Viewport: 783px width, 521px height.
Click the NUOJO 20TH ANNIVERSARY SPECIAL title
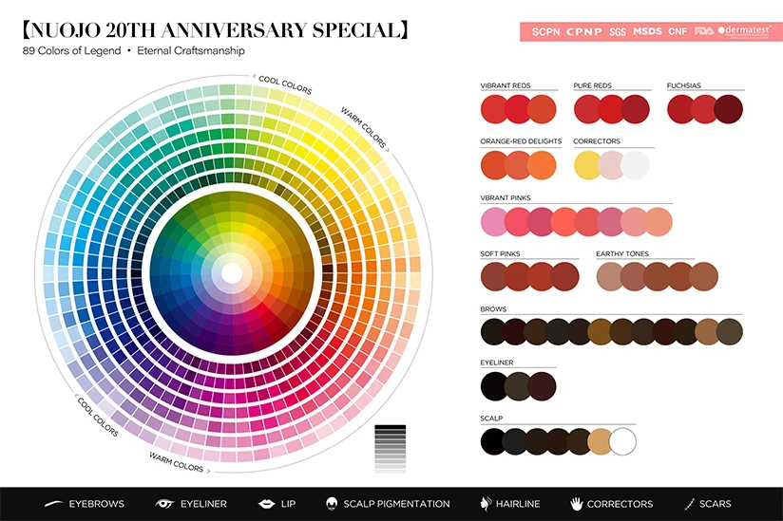pyautogui.click(x=215, y=30)
